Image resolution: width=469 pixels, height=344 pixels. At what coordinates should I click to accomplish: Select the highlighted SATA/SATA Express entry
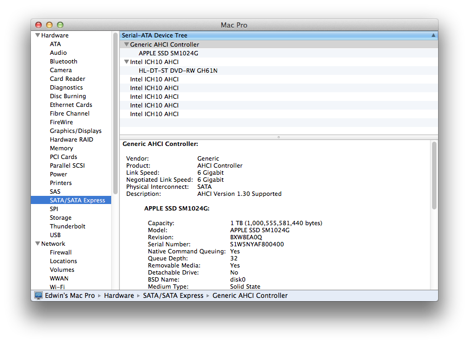[71, 200]
